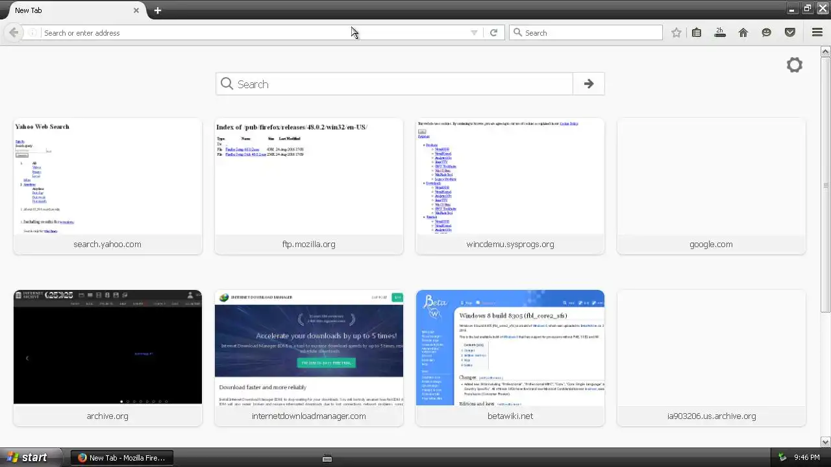831x467 pixels.
Task: Click the page scrollbar down arrow
Action: click(x=826, y=442)
